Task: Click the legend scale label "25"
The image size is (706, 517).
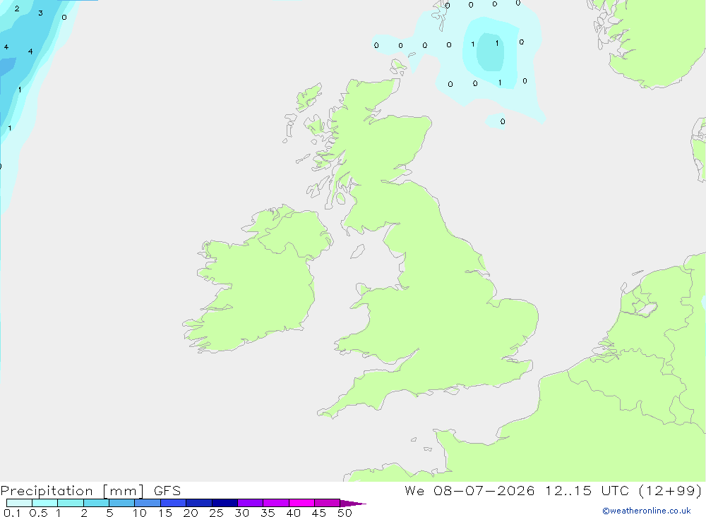Action: (216, 513)
